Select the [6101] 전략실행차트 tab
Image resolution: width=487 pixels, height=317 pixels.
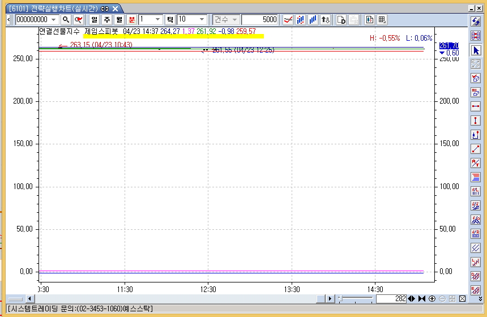(x=57, y=9)
